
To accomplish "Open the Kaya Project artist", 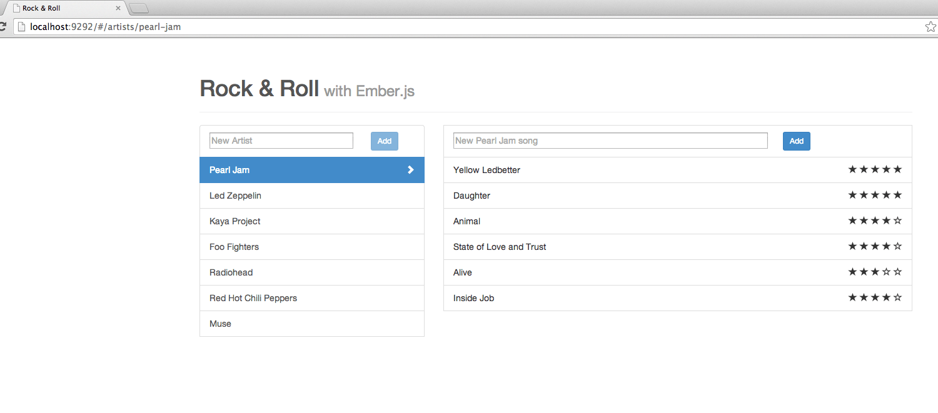I will (x=235, y=221).
